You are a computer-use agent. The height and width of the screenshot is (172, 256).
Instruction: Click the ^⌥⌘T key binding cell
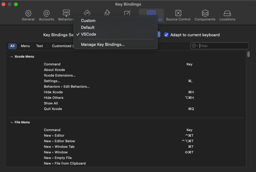[x=188, y=141]
